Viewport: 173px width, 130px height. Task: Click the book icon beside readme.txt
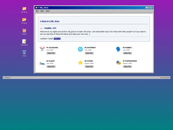pos(41,28)
